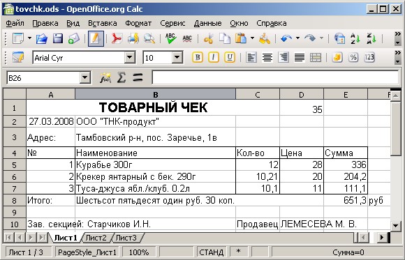Save the document with the floppy icon
This screenshot has height=260, width=405.
58,39
